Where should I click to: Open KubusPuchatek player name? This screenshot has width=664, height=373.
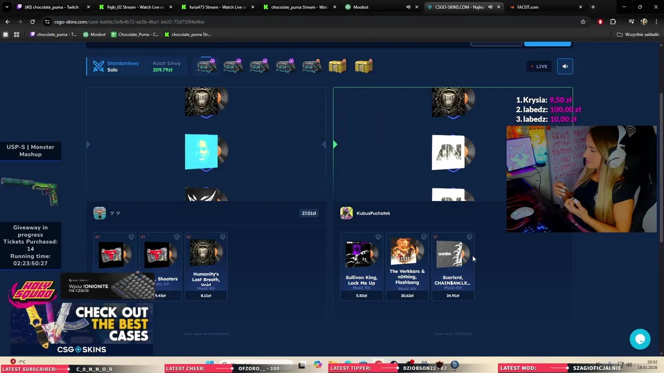coord(373,213)
